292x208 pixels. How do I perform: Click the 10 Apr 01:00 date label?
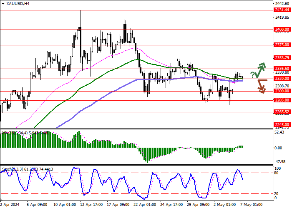[65, 205]
